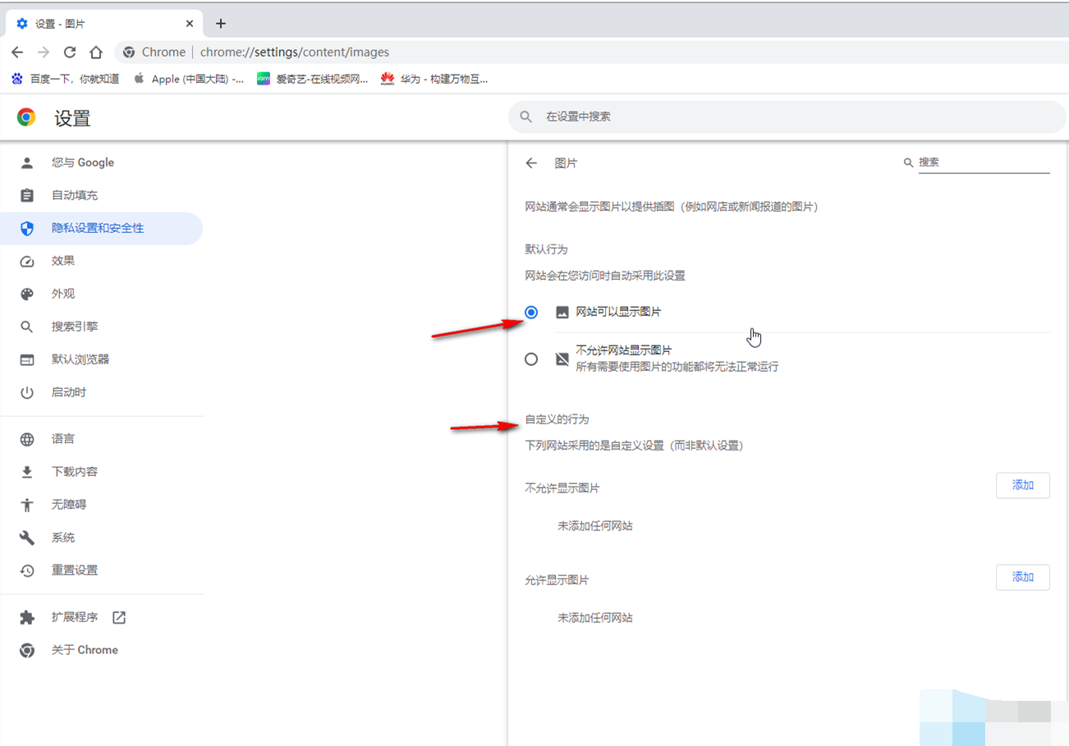
Task: Click 添加 button for 允许显示图片
Action: (x=1022, y=577)
